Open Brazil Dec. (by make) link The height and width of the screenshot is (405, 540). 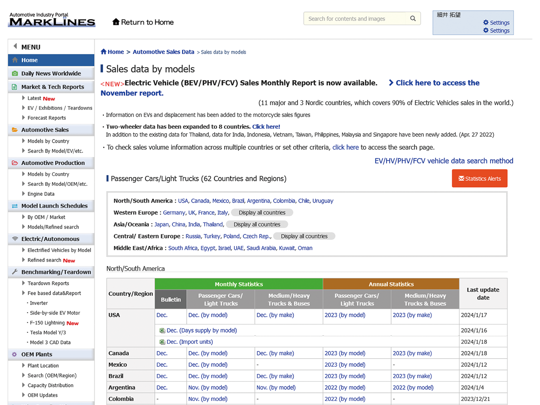[275, 376]
